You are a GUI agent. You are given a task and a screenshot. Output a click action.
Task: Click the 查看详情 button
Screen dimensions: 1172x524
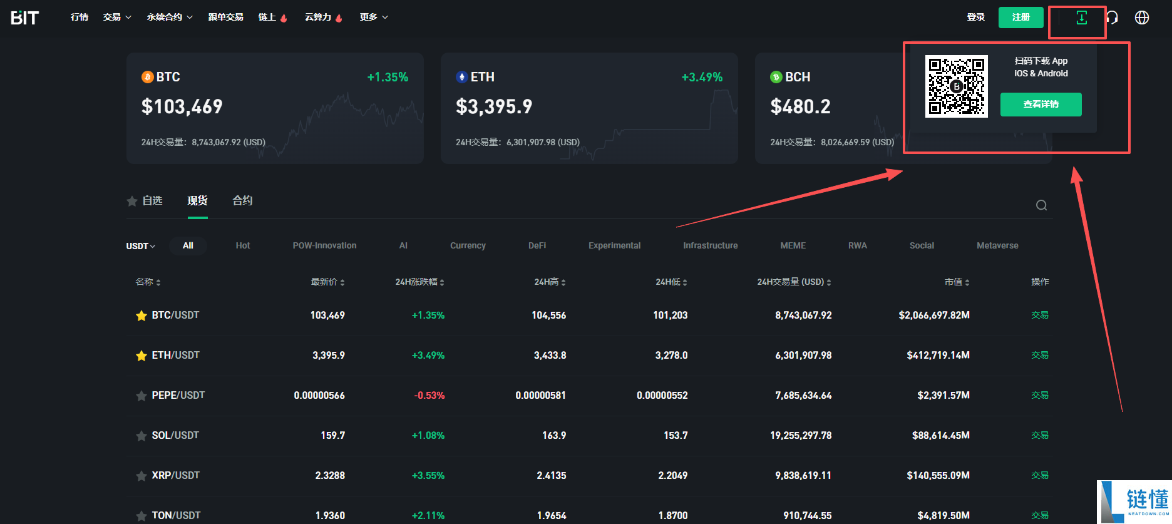pyautogui.click(x=1041, y=105)
